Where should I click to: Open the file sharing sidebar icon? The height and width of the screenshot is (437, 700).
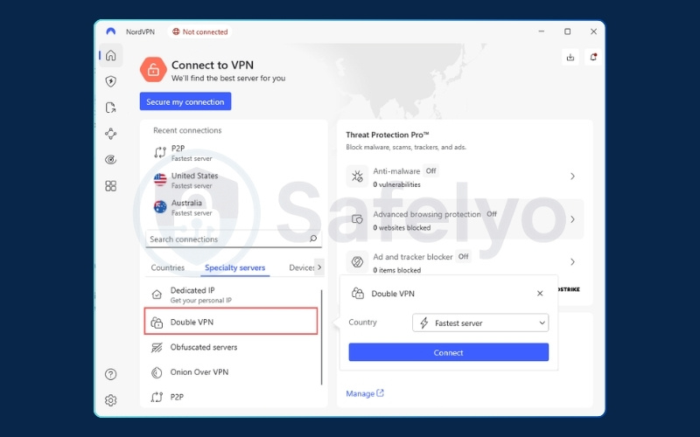point(111,108)
